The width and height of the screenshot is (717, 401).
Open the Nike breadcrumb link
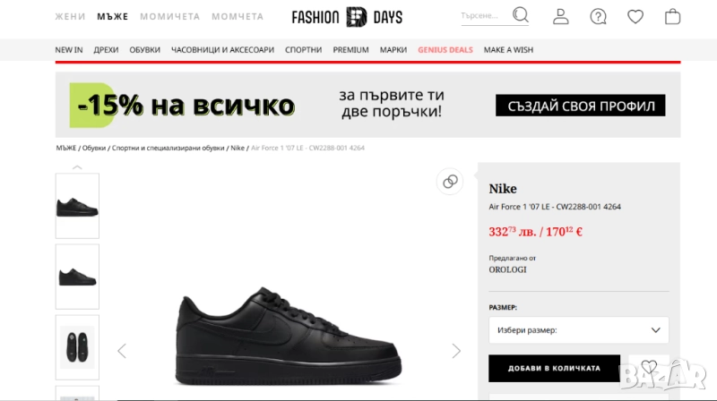pyautogui.click(x=238, y=148)
